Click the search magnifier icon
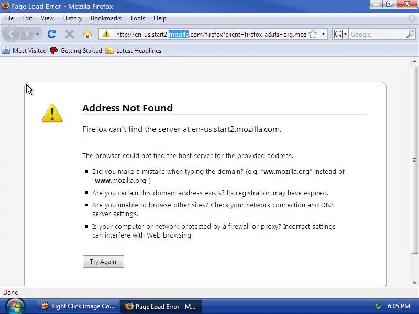 click(410, 34)
